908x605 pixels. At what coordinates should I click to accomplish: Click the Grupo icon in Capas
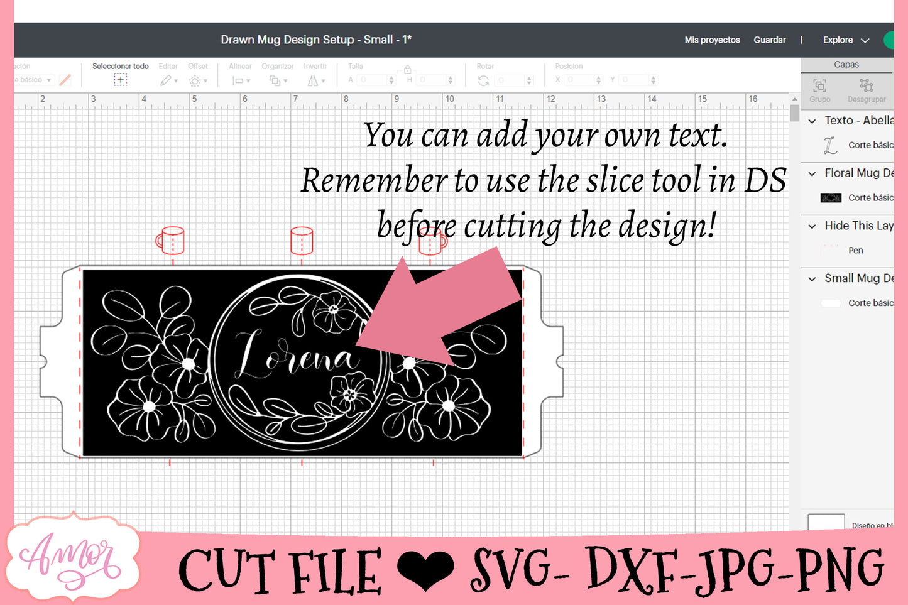tap(819, 86)
